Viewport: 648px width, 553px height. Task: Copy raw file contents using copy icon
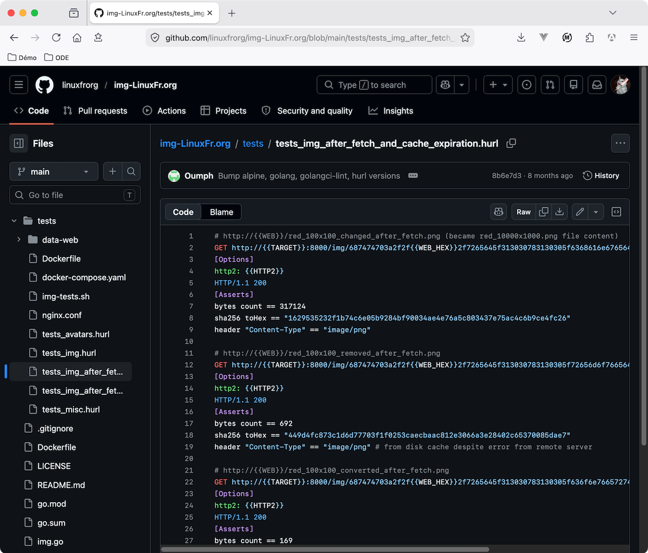pos(543,212)
